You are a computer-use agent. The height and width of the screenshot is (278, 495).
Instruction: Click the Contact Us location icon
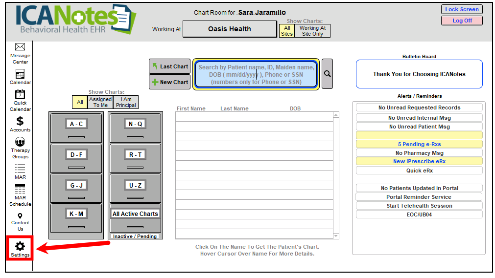click(20, 216)
